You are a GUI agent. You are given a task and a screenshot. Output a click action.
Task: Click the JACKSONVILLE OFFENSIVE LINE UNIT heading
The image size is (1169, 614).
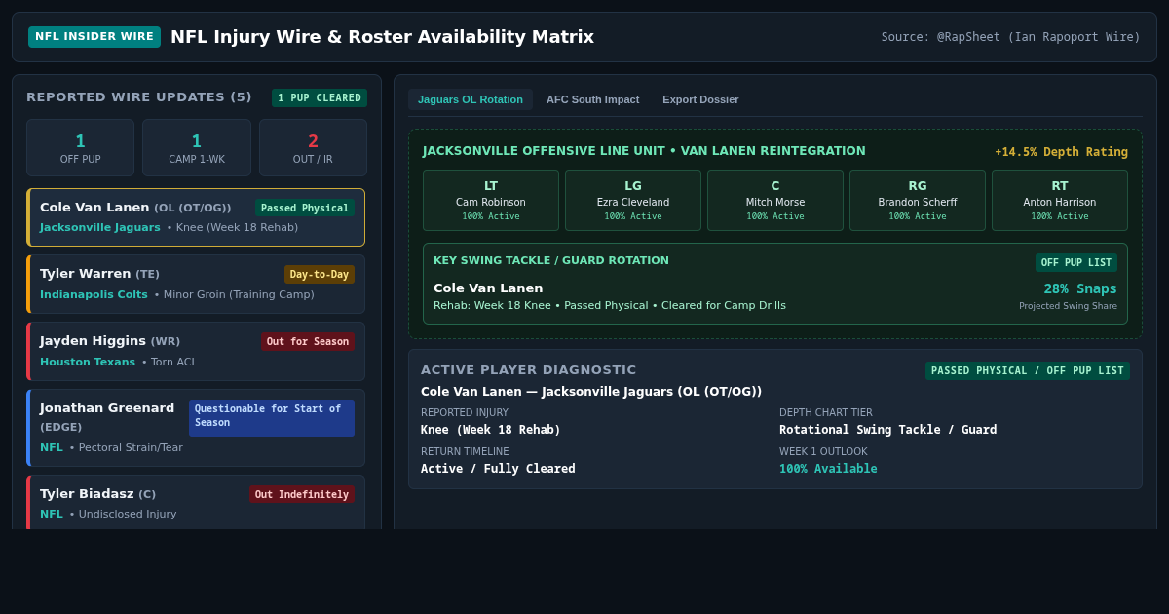pyautogui.click(x=644, y=151)
